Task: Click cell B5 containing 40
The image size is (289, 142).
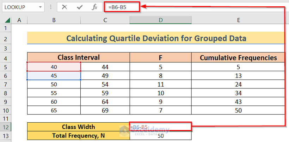Action: (x=54, y=67)
